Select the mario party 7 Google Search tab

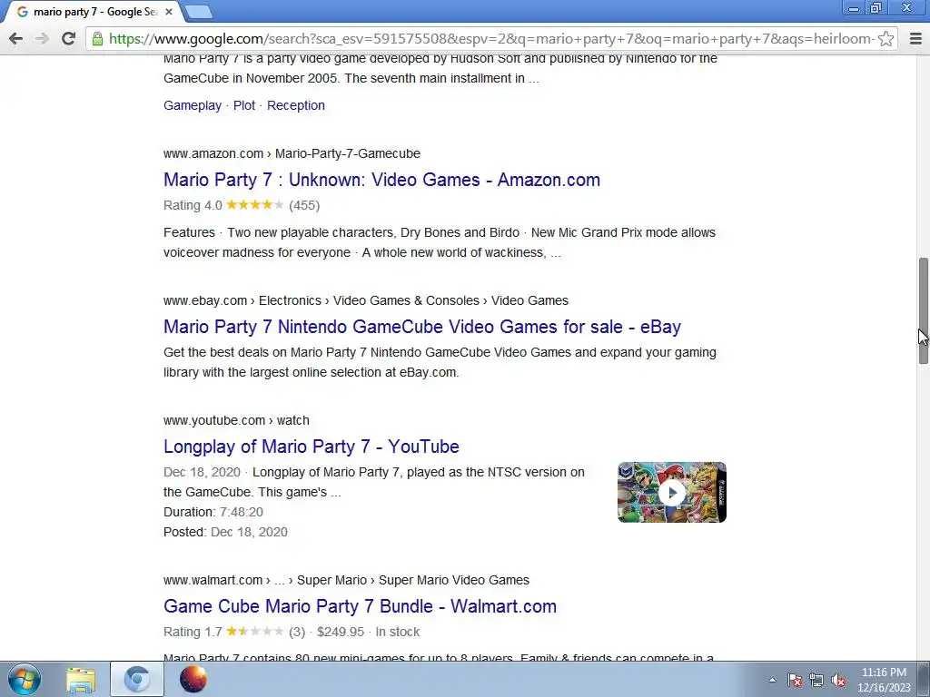(94, 12)
